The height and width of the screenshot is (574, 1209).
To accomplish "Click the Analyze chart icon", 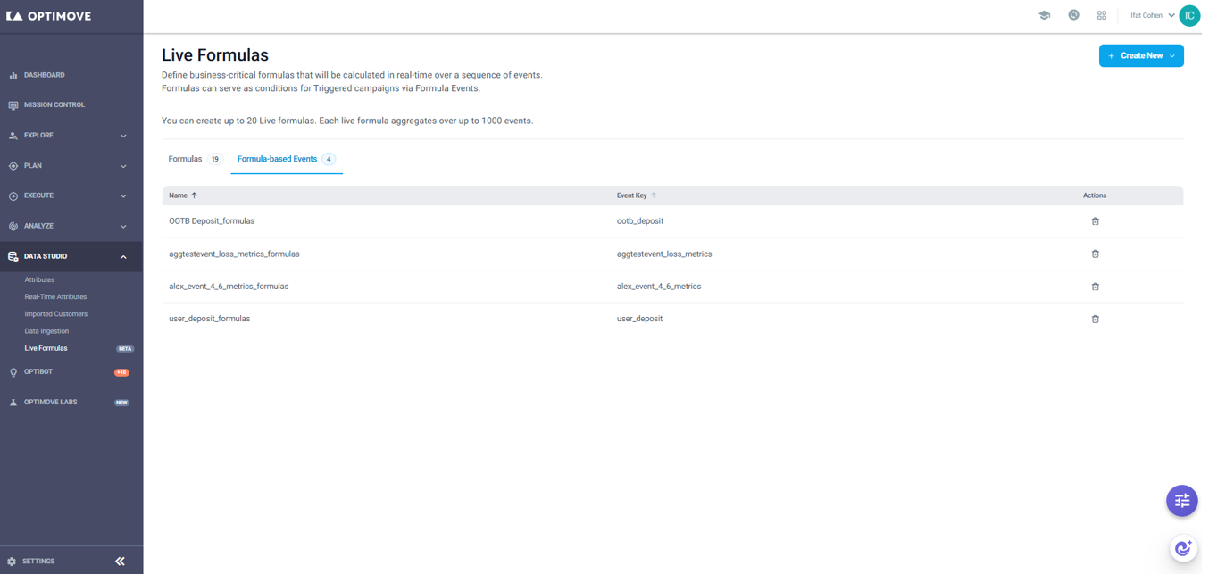I will 13,226.
